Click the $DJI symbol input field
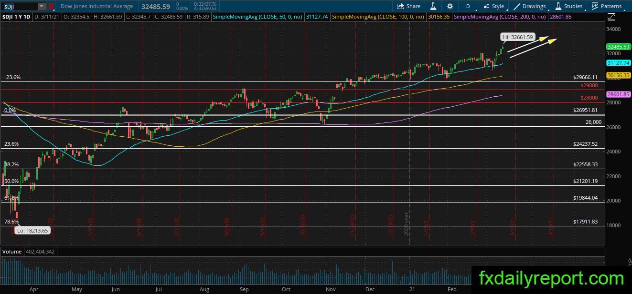Screen dimensions: 632x294 pos(20,6)
